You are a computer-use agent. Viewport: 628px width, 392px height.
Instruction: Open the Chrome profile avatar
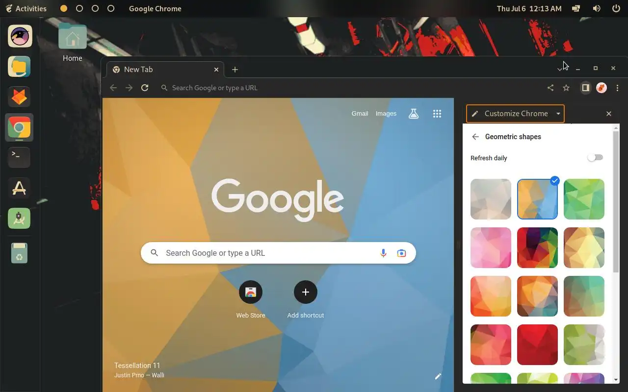[x=601, y=88]
